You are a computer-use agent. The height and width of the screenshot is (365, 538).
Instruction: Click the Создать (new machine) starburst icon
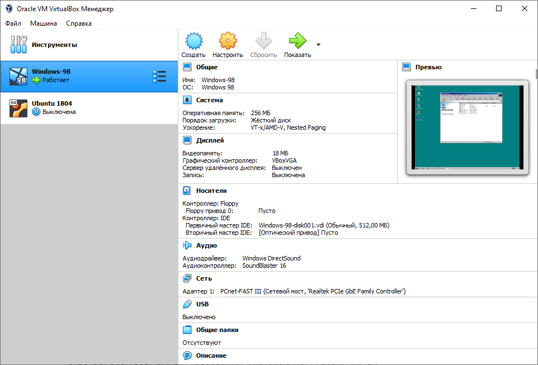[194, 41]
